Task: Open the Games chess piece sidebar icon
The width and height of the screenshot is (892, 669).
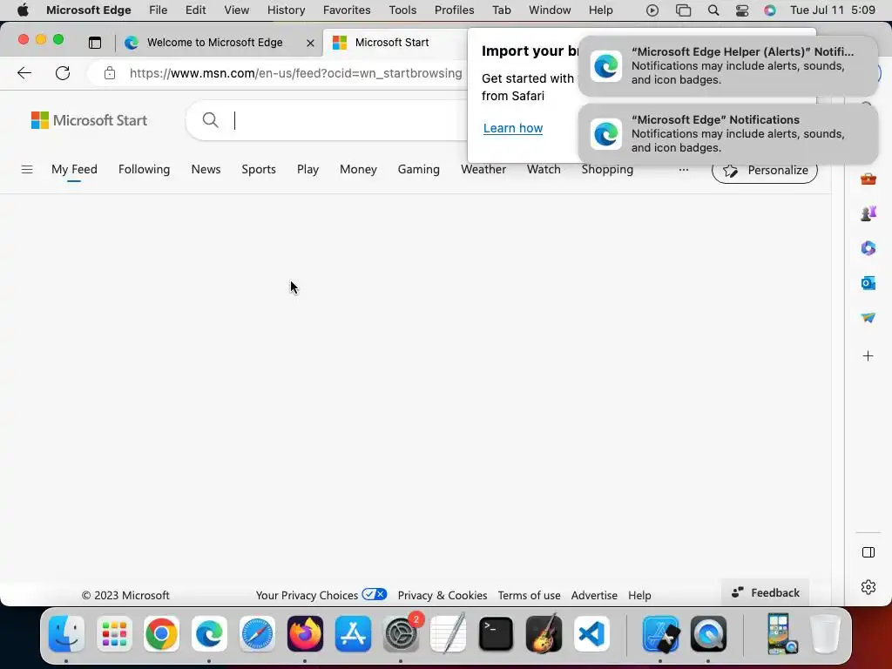Action: [868, 214]
